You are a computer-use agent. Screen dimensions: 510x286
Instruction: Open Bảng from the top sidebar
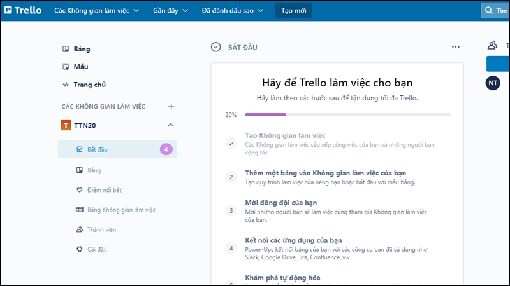tap(82, 49)
